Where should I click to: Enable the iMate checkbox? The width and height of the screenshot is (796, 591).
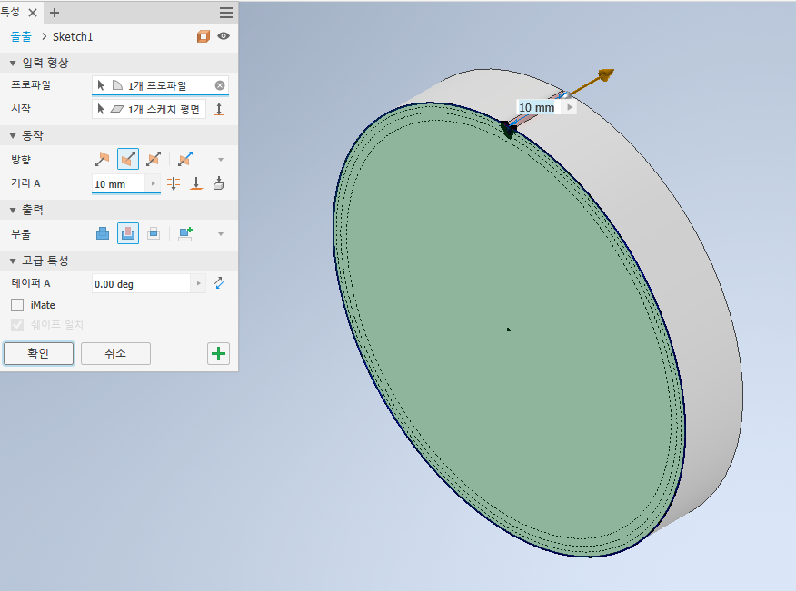17,305
